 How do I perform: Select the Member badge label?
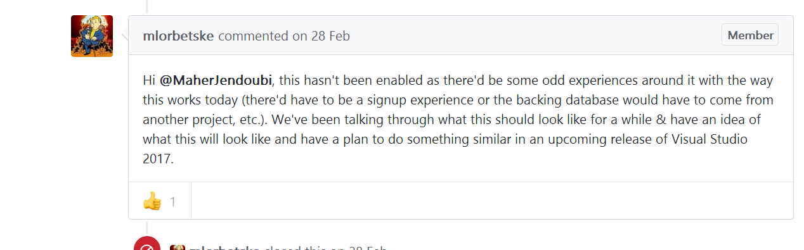click(750, 35)
